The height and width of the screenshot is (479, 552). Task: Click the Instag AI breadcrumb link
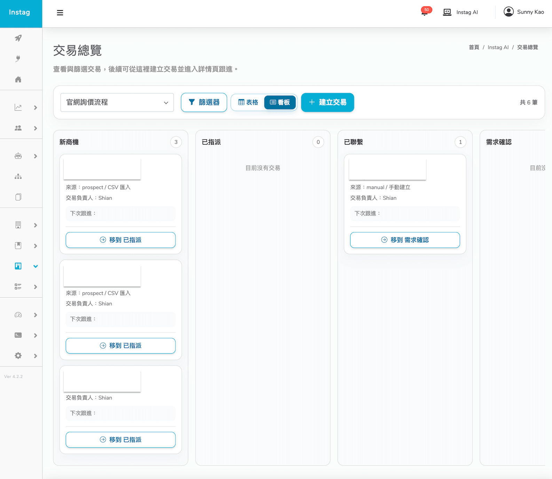point(498,47)
